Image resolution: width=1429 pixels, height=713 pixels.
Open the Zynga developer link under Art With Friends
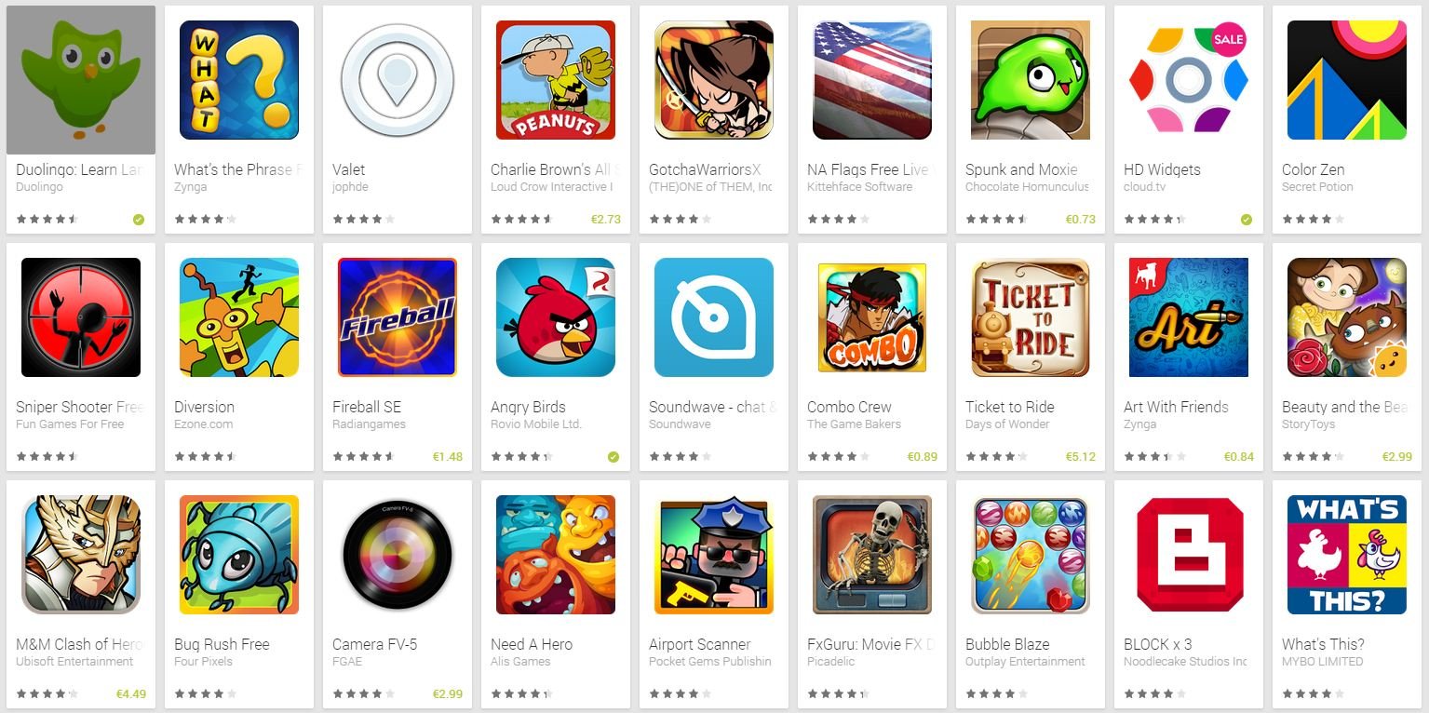point(1139,424)
